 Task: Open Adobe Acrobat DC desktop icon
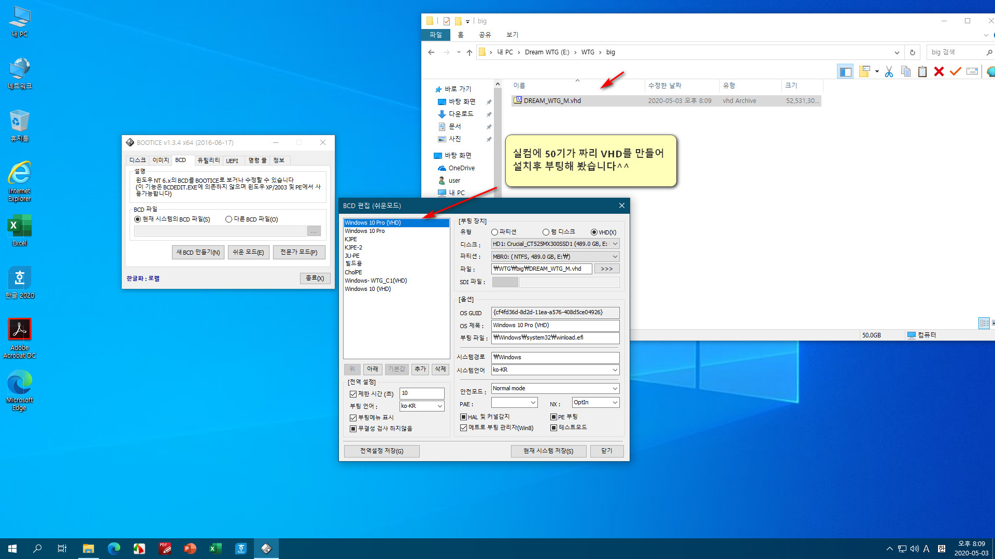click(20, 339)
